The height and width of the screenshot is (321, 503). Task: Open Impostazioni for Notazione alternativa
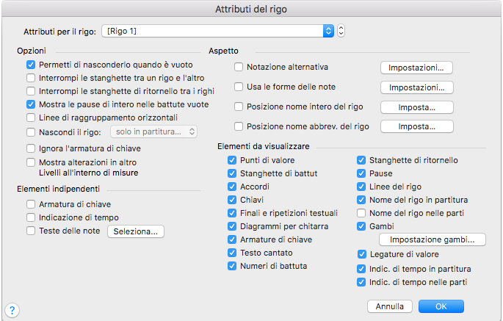(416, 67)
